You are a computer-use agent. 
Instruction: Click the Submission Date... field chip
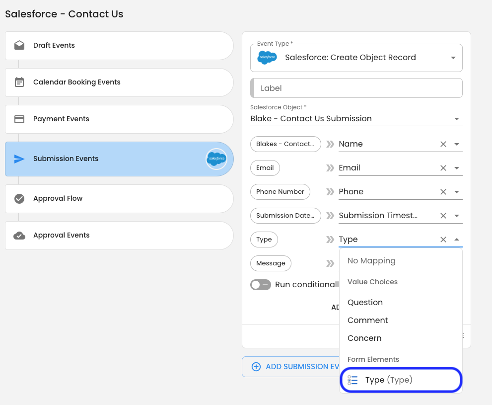pyautogui.click(x=285, y=216)
